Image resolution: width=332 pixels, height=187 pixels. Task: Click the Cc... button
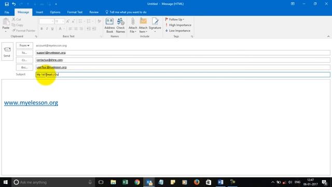[x=24, y=60]
